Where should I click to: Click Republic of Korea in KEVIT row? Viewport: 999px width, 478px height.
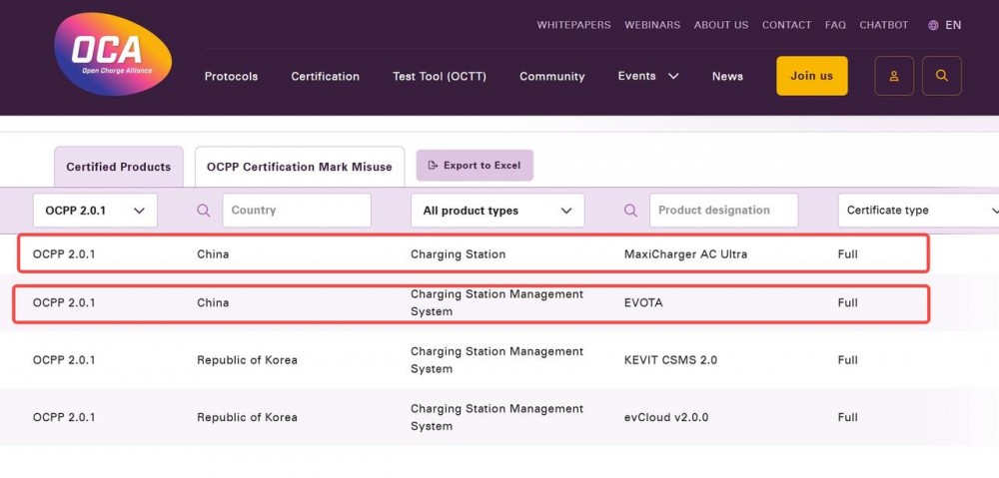click(x=247, y=360)
